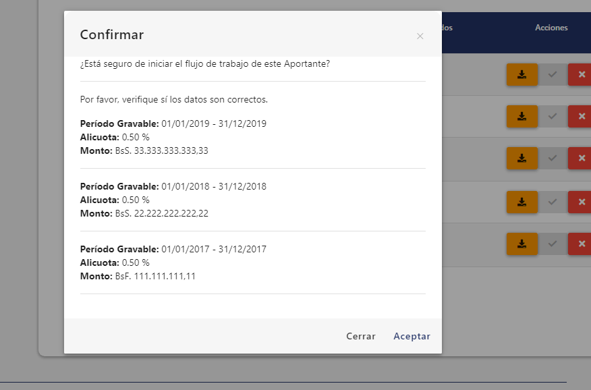Image resolution: width=591 pixels, height=390 pixels.
Task: Click the gray checkmark icon in first row
Action: coord(553,74)
